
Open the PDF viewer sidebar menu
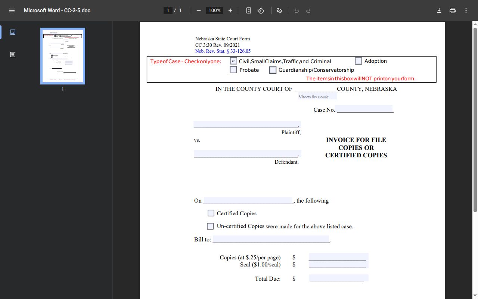(12, 10)
